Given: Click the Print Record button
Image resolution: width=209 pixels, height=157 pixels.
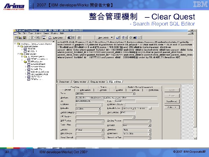Looking at the screenshot, I should coord(172,101).
